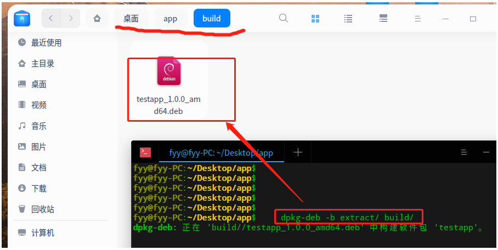The image size is (498, 250).
Task: Navigate to the app breadcrumb
Action: pos(170,19)
